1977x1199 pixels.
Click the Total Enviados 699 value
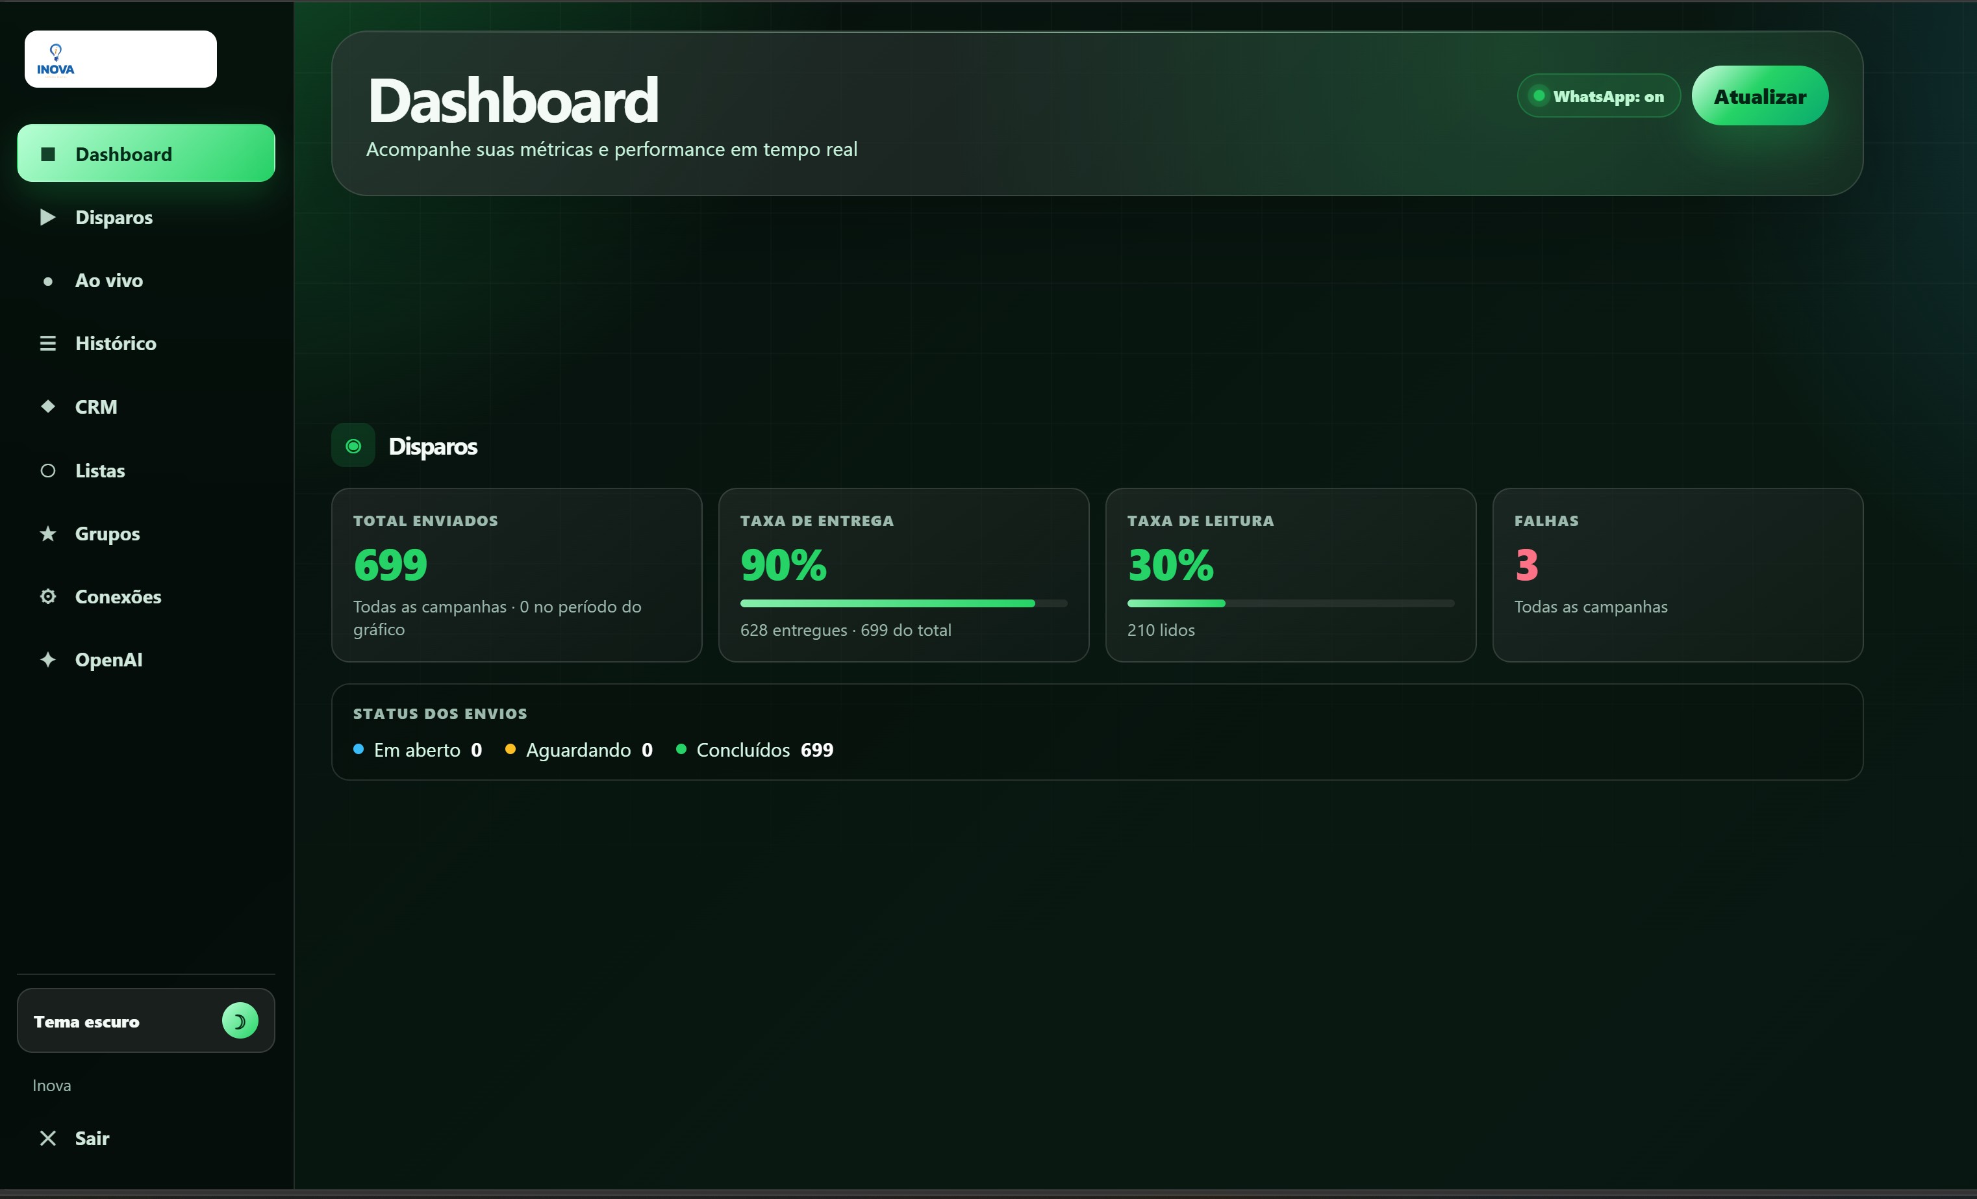pos(391,565)
